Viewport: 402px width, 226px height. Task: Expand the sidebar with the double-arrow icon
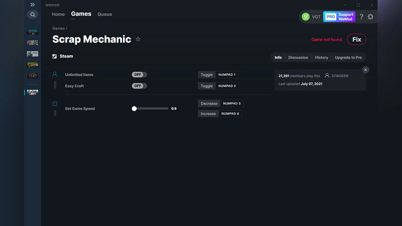[x=32, y=5]
